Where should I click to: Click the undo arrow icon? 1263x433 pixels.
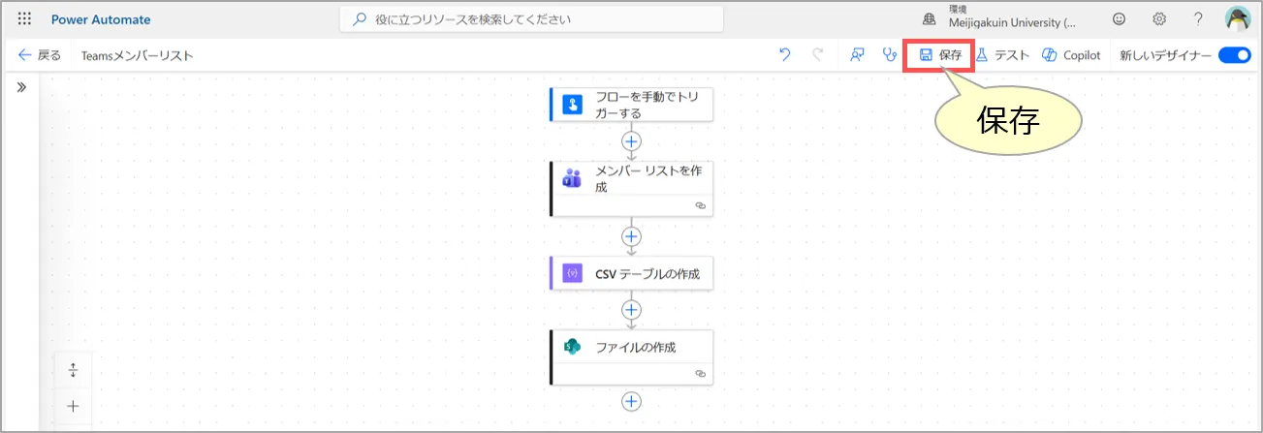click(x=785, y=55)
